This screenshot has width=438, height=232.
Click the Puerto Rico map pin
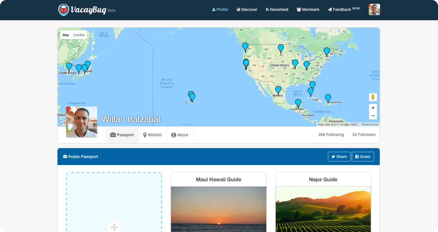click(328, 99)
